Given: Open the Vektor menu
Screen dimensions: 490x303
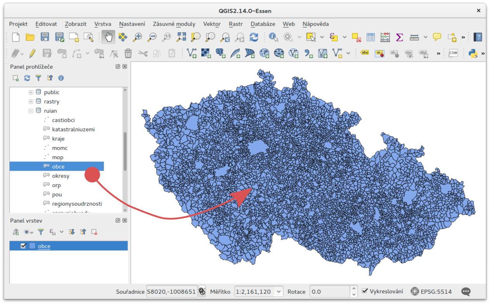Looking at the screenshot, I should coord(212,24).
